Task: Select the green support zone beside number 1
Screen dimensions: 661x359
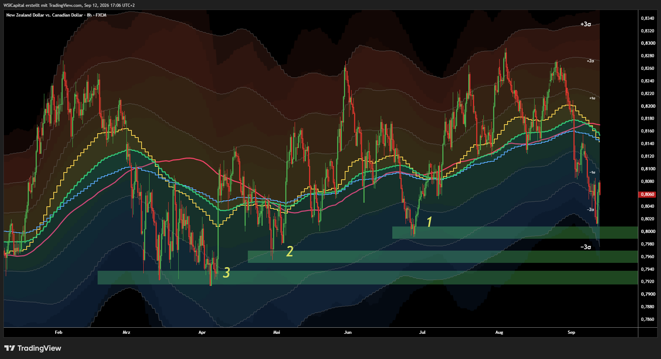Action: 515,233
